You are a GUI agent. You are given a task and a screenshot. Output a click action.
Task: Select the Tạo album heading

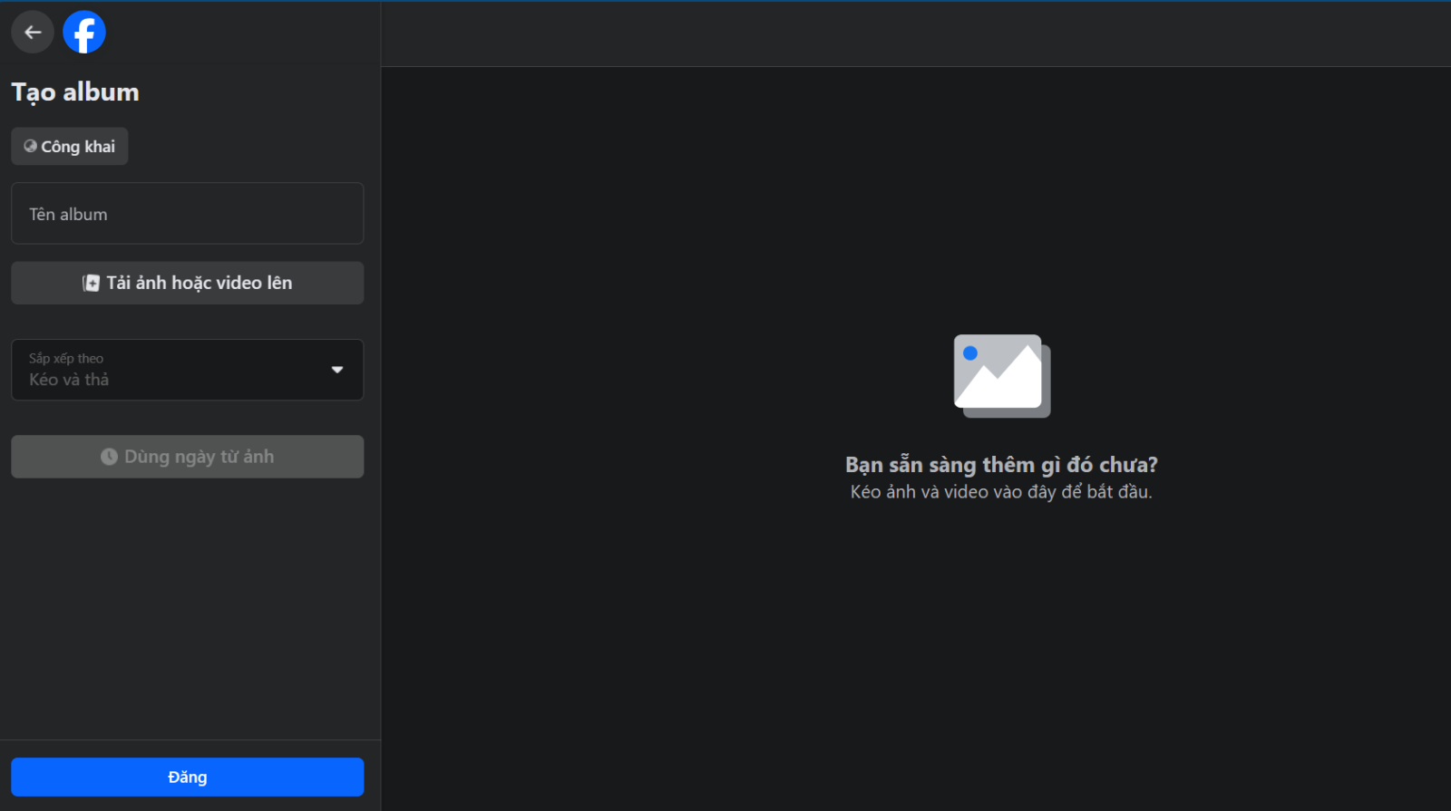pyautogui.click(x=75, y=92)
